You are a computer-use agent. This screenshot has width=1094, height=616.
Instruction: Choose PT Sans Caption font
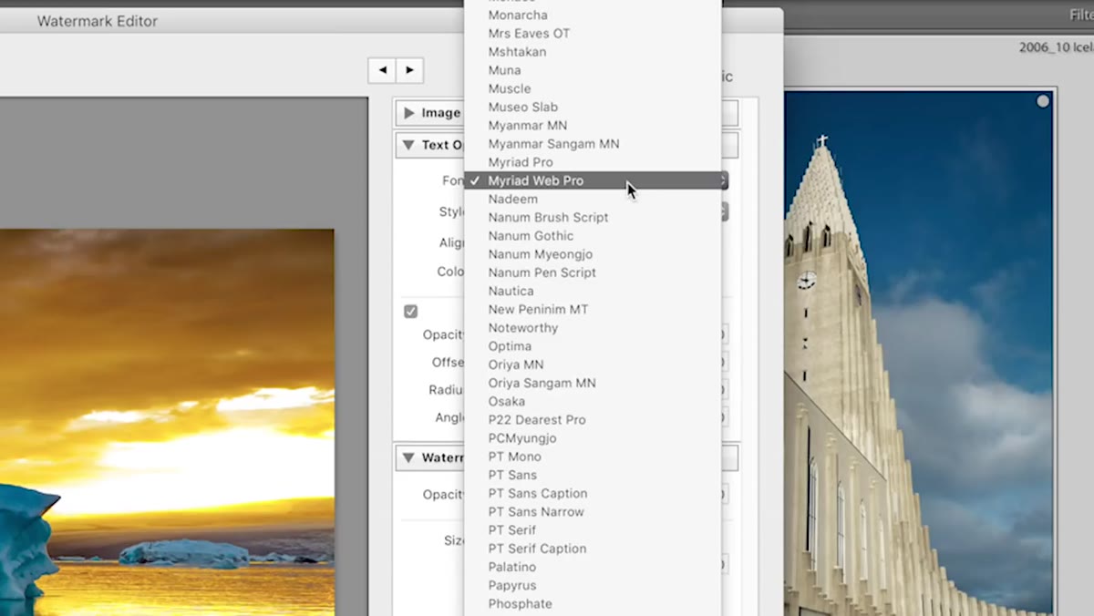[x=593, y=493]
